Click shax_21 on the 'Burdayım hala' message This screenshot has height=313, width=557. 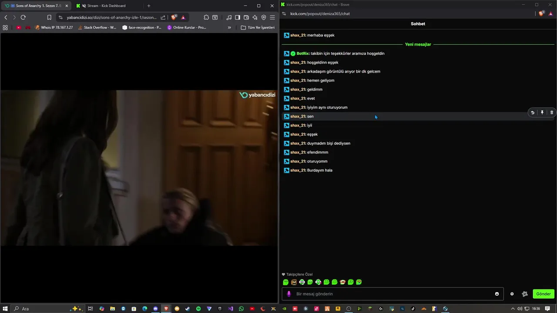click(x=298, y=170)
